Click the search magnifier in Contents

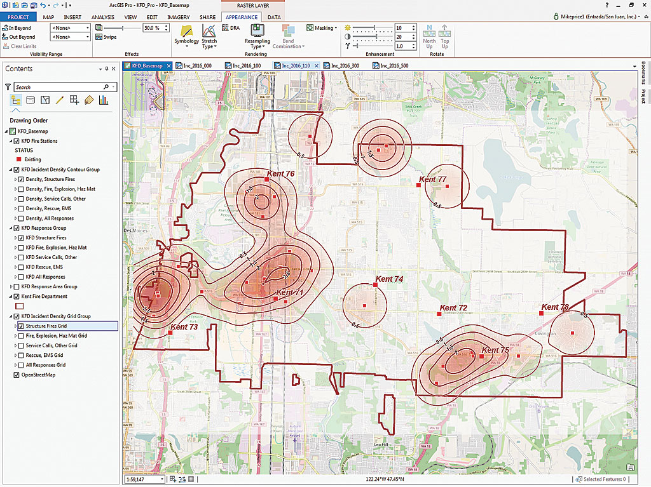[x=106, y=87]
